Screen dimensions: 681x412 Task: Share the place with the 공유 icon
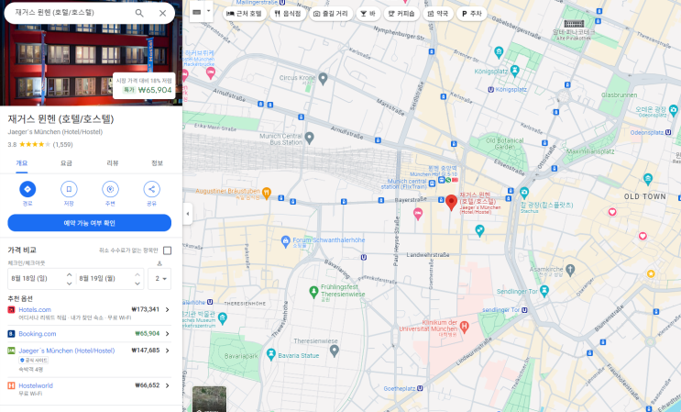[x=151, y=189]
